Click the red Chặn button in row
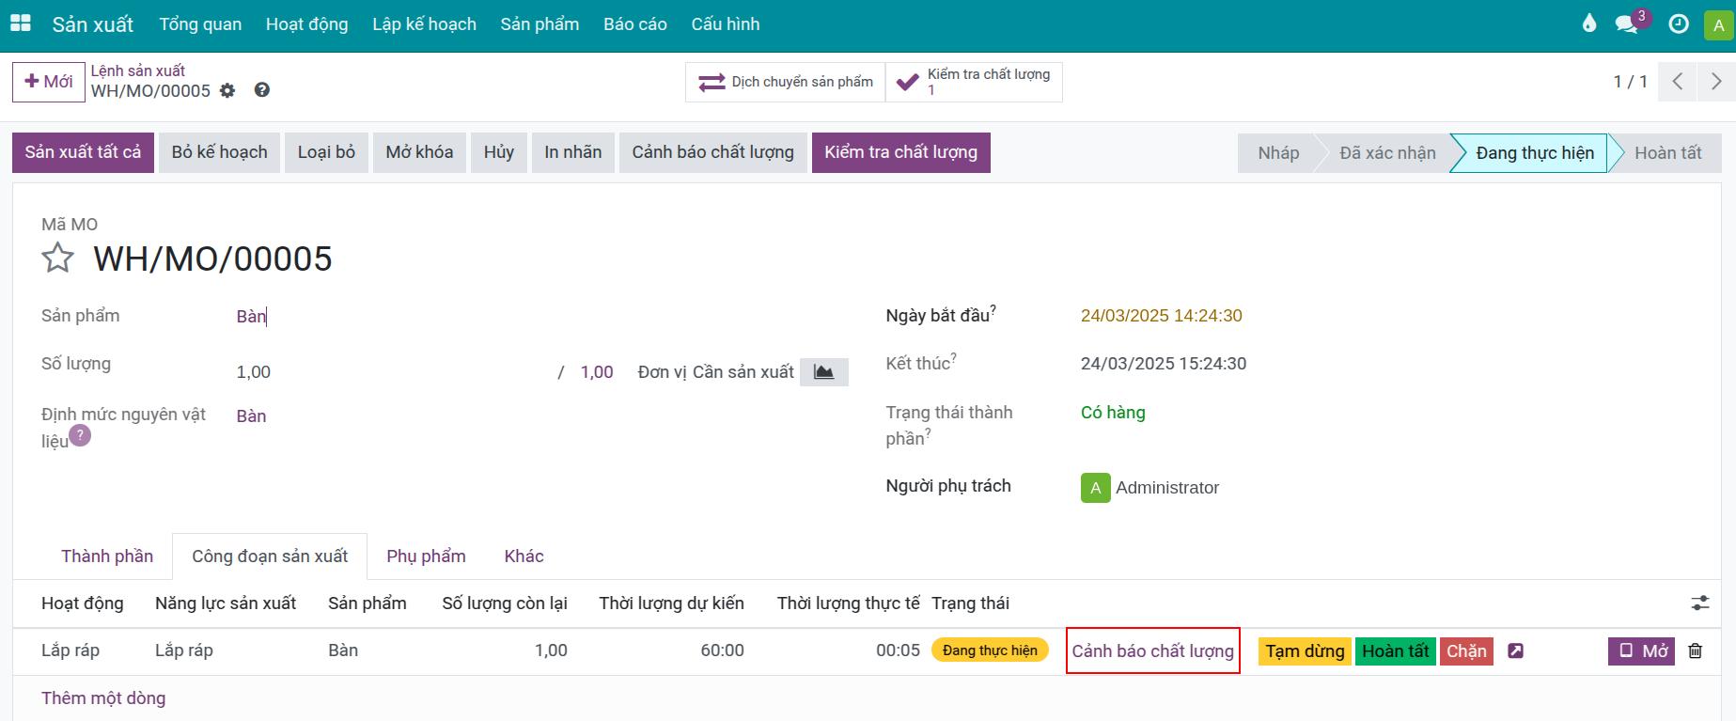 (x=1466, y=650)
